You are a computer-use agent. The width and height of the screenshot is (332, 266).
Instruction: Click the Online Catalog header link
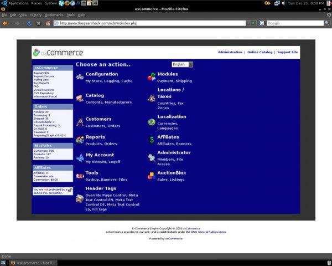tap(260, 52)
